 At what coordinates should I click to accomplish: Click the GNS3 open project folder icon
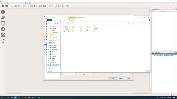pyautogui.click(x=7, y=6)
